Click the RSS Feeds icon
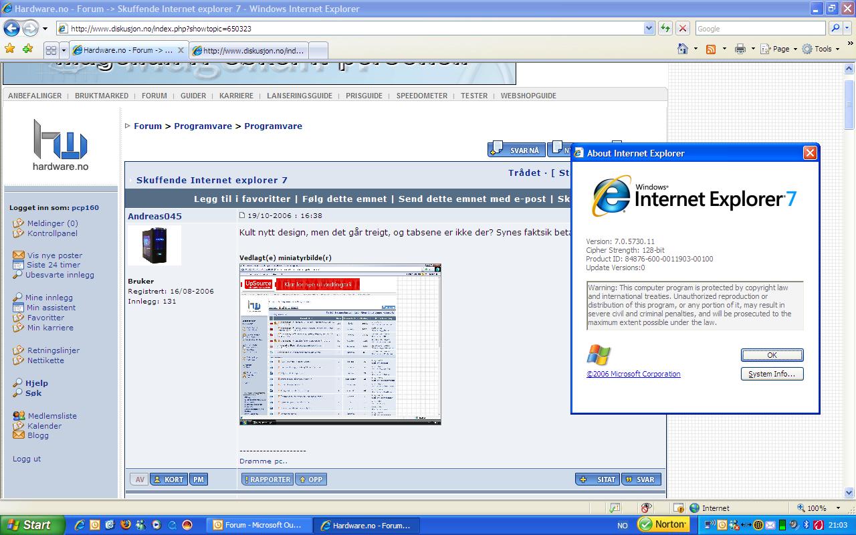The width and height of the screenshot is (856, 535). 711,49
